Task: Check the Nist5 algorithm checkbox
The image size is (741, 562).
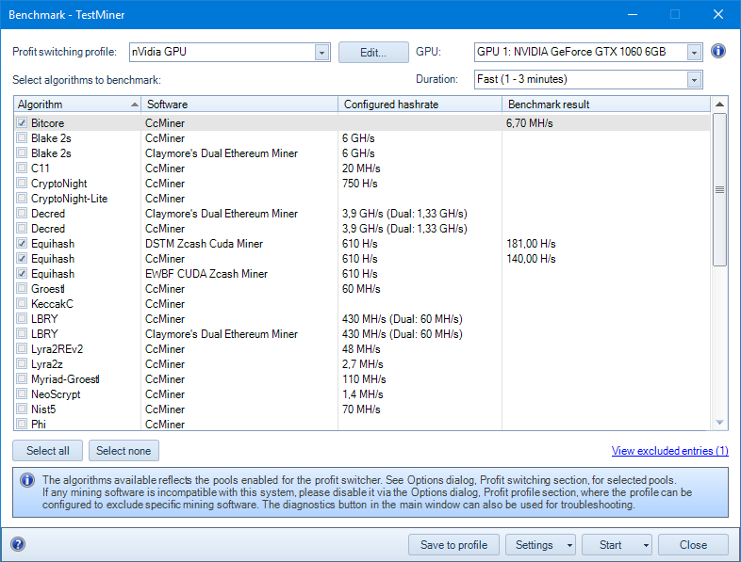Action: tap(22, 409)
